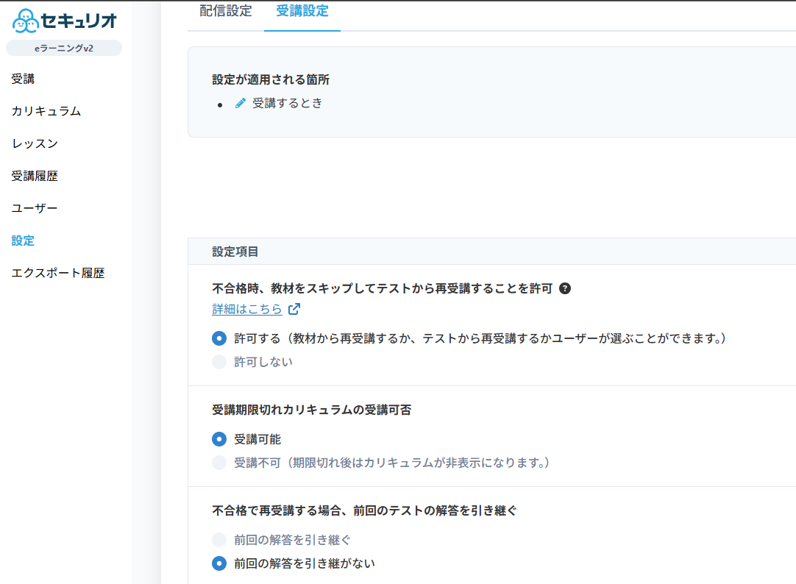
Task: Click the 設定項目 section header
Action: (x=235, y=252)
